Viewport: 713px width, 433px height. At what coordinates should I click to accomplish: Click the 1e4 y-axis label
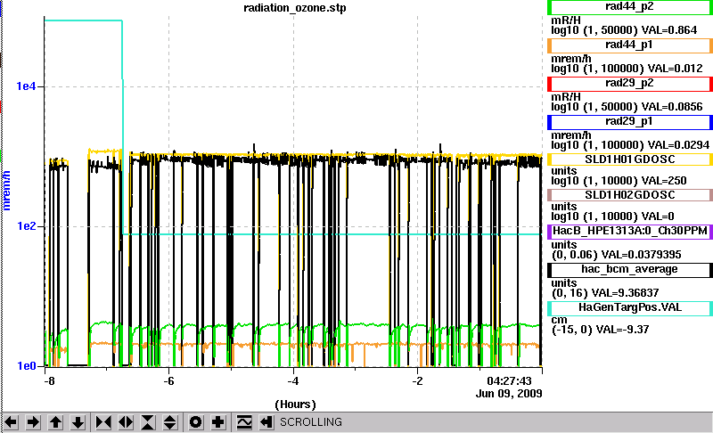tap(26, 86)
